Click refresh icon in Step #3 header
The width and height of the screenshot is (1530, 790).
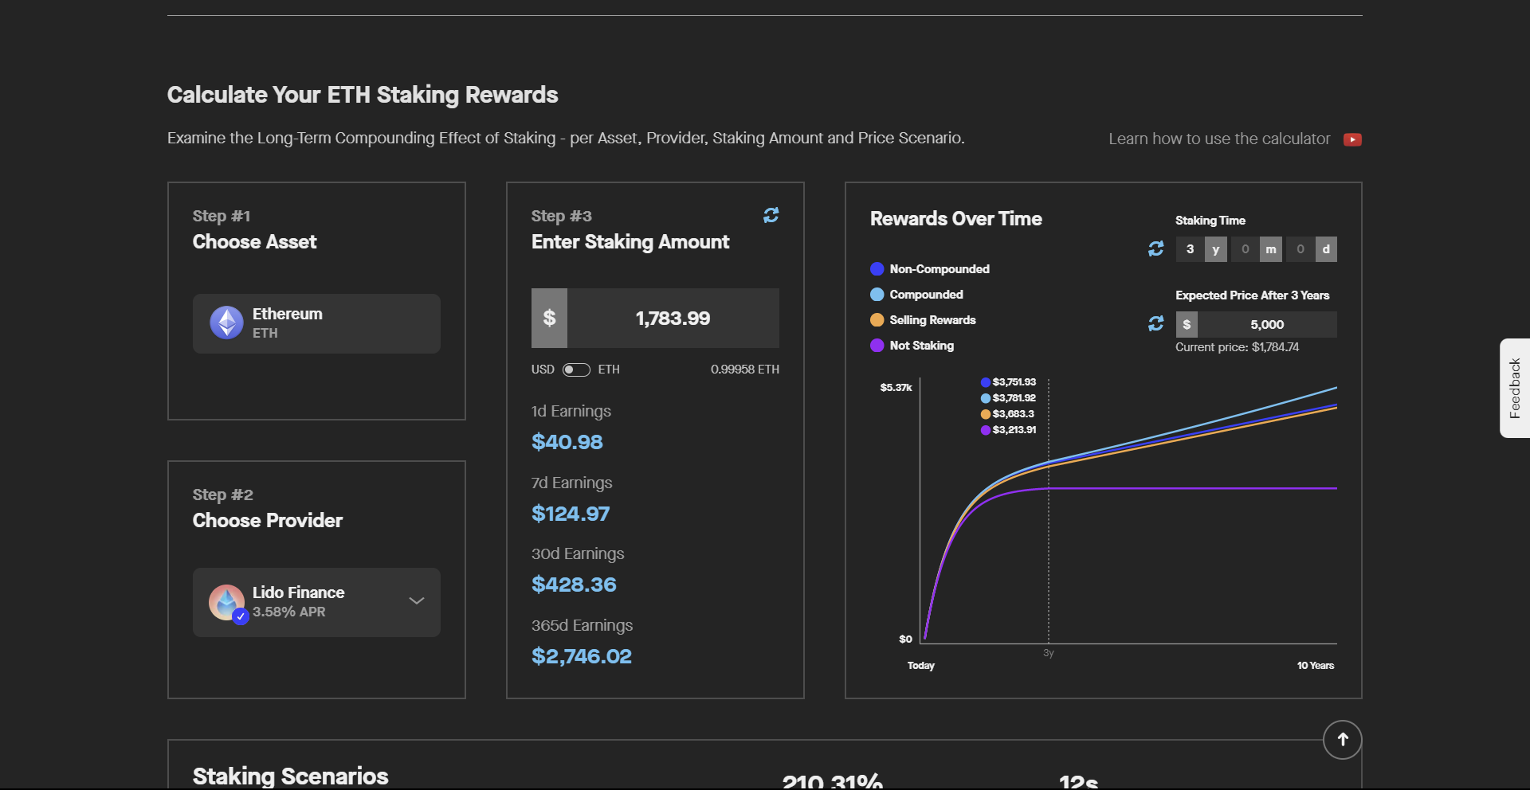point(771,215)
